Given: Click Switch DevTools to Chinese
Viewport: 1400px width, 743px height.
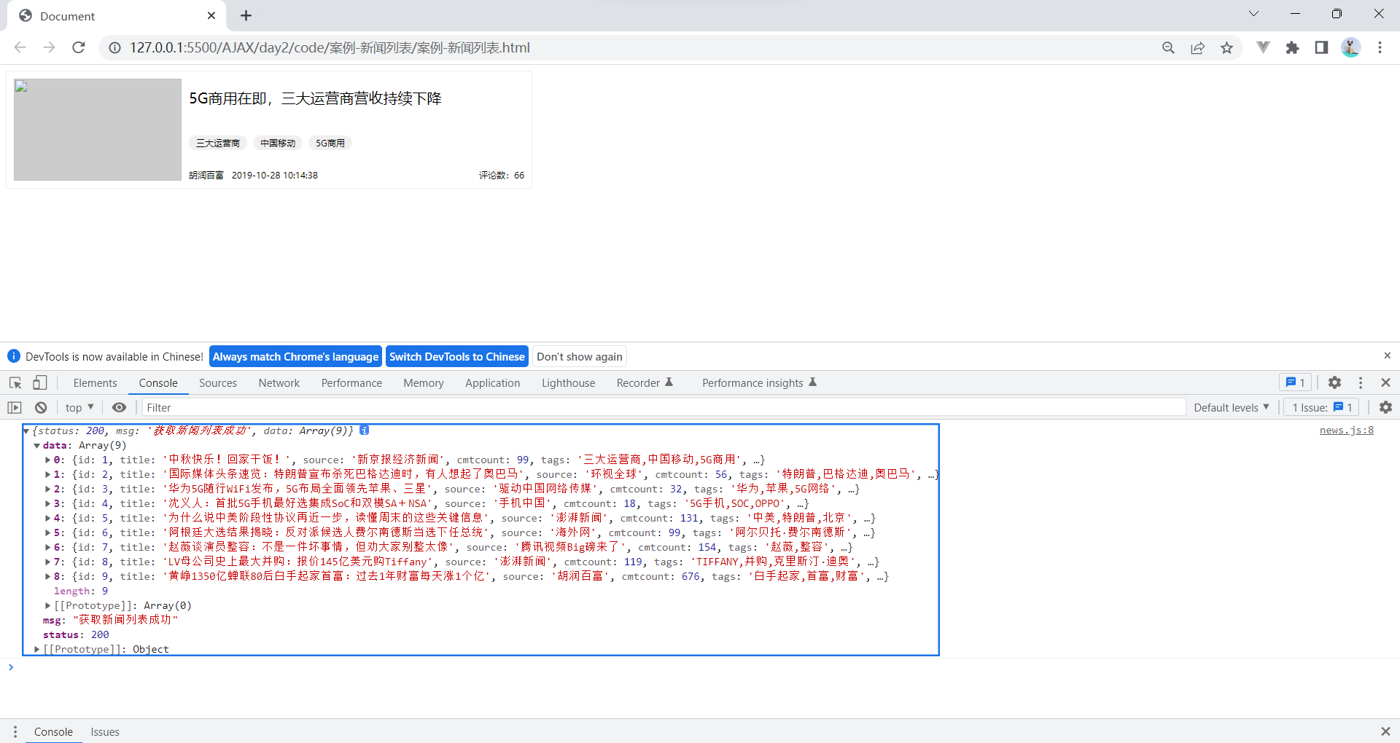Looking at the screenshot, I should click(457, 356).
